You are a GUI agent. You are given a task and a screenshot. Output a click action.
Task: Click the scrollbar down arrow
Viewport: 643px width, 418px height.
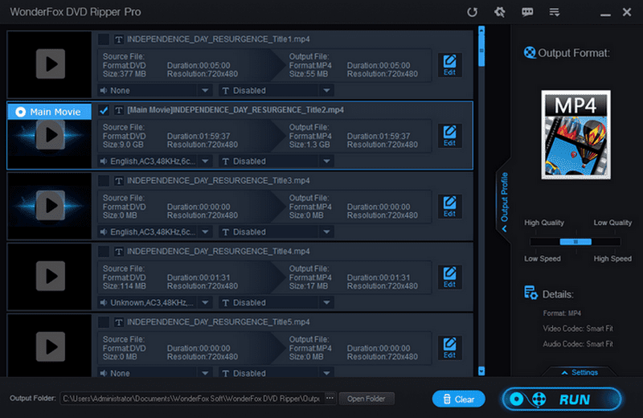481,371
